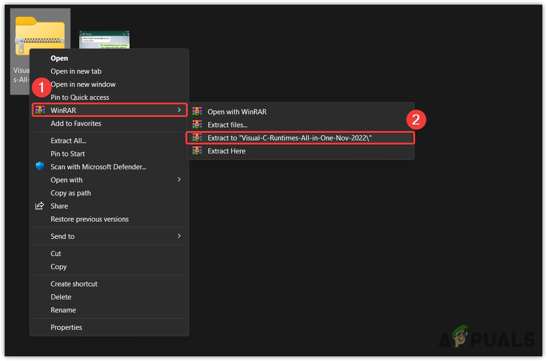547x361 pixels.
Task: Open the zipped Visual-C-Runtimes folder icon
Action: 40,35
